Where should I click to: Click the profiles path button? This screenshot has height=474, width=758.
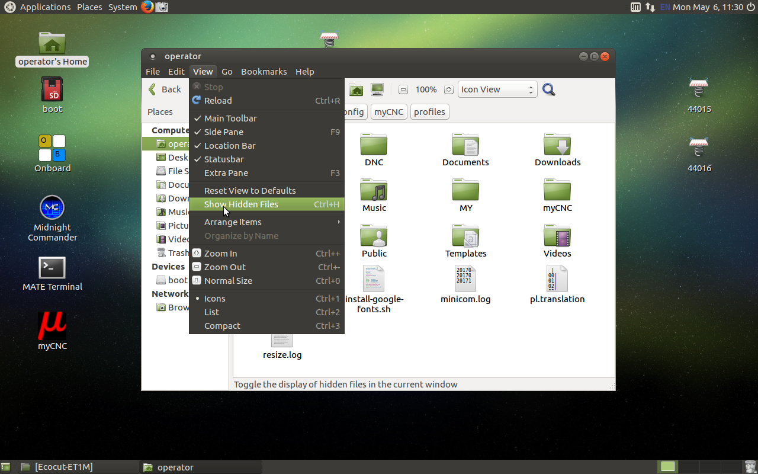click(x=429, y=112)
